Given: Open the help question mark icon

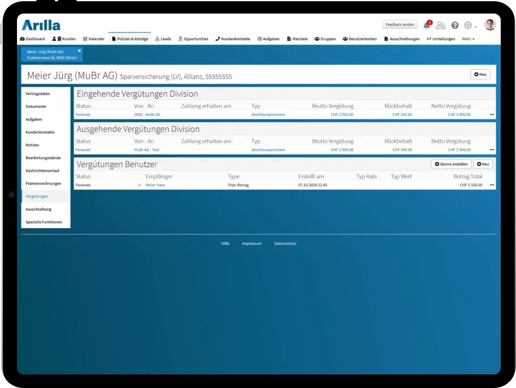Looking at the screenshot, I should pos(455,25).
